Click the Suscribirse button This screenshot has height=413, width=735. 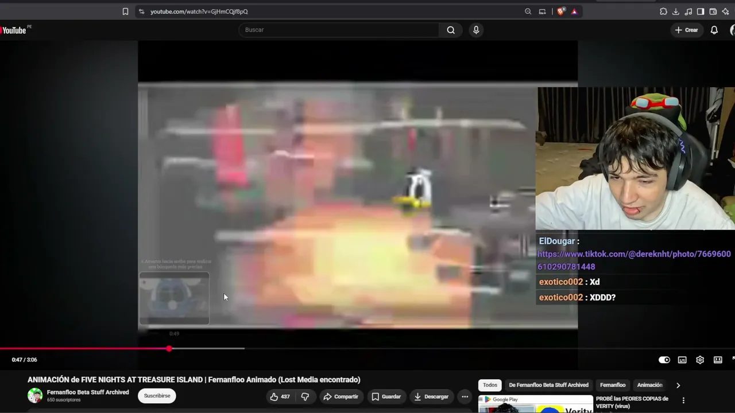click(x=157, y=396)
